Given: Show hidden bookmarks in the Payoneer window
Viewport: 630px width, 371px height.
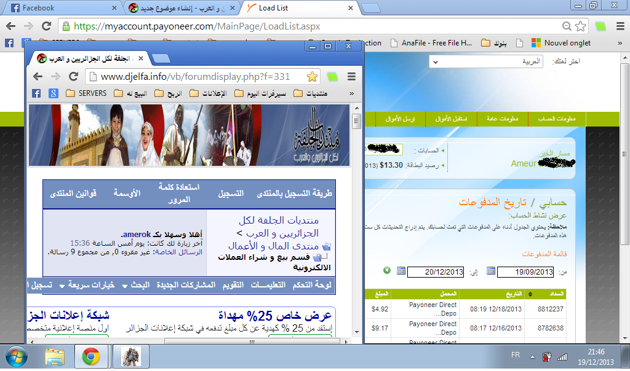Looking at the screenshot, I should pos(620,43).
